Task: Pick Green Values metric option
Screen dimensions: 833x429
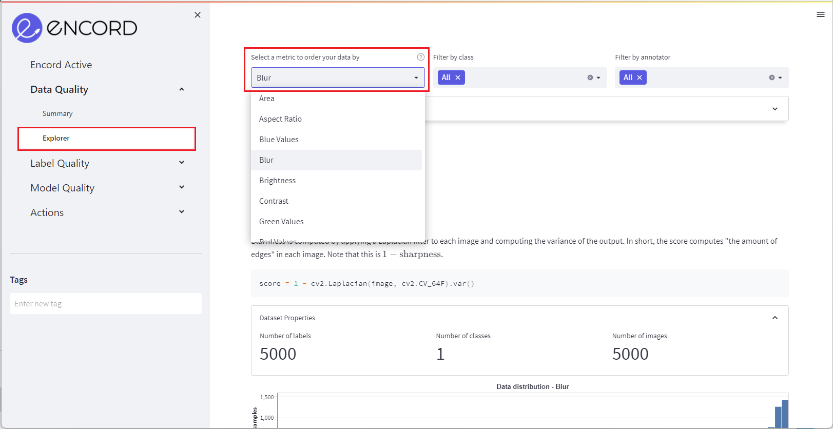Action: pos(336,222)
